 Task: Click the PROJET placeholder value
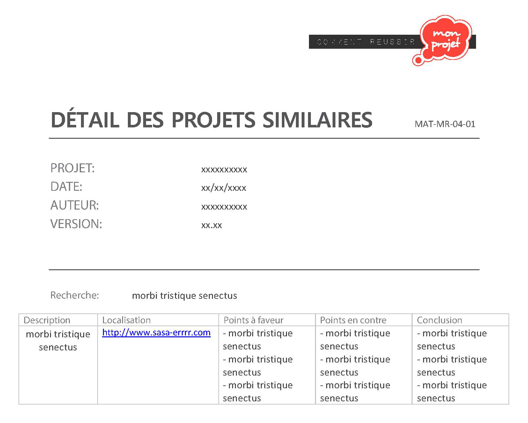(x=224, y=169)
